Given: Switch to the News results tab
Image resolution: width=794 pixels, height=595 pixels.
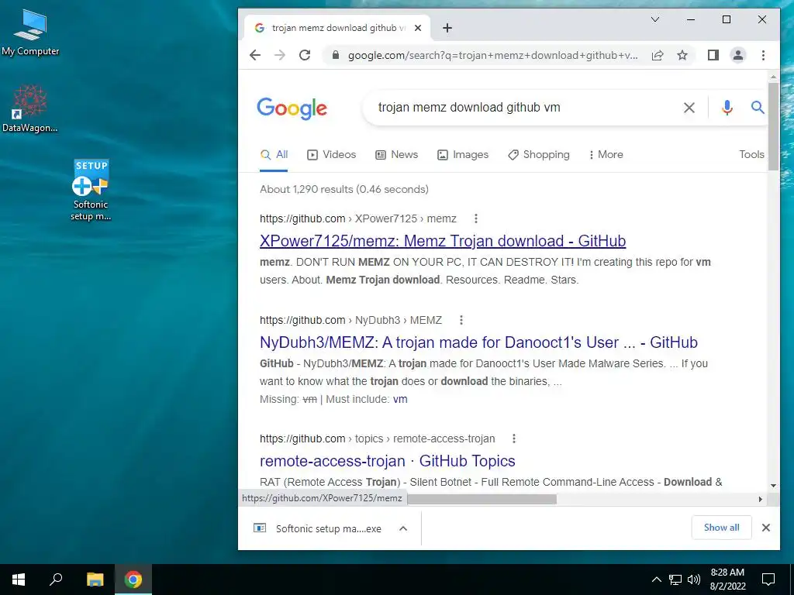Looking at the screenshot, I should point(396,154).
